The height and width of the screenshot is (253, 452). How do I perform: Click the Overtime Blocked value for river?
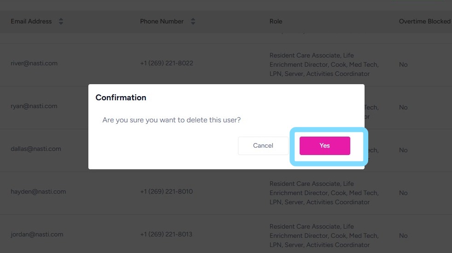click(x=403, y=65)
